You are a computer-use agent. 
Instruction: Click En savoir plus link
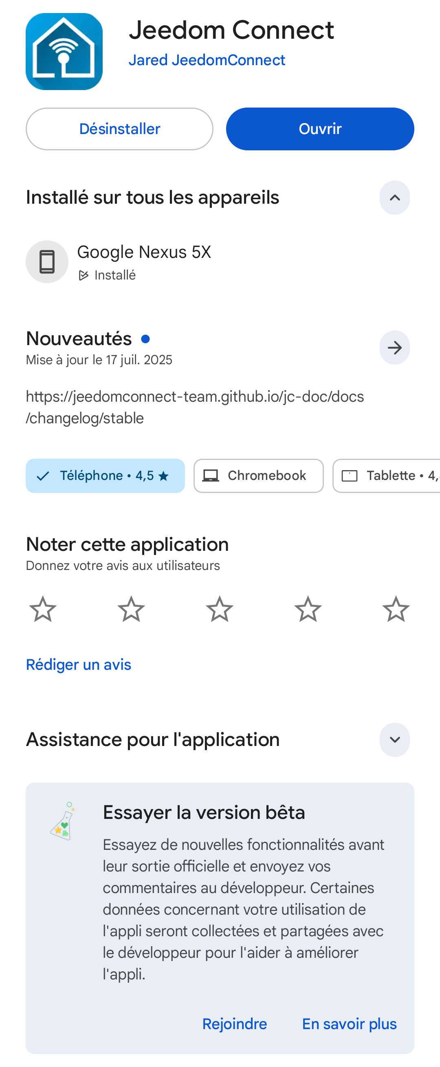point(349,1024)
